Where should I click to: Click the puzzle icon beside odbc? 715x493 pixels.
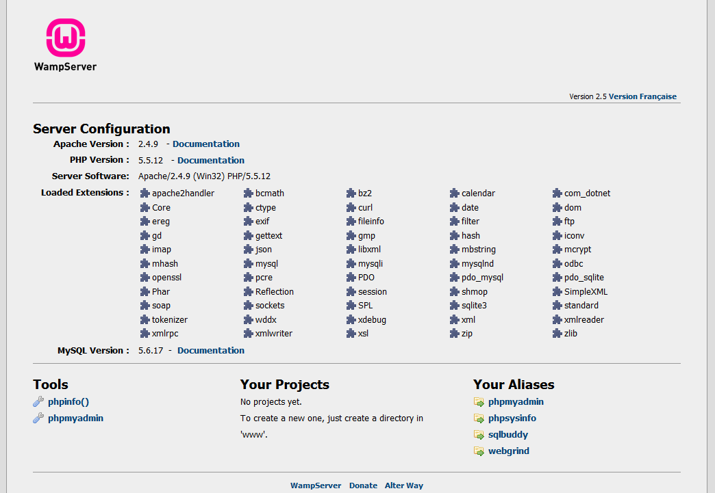point(557,263)
